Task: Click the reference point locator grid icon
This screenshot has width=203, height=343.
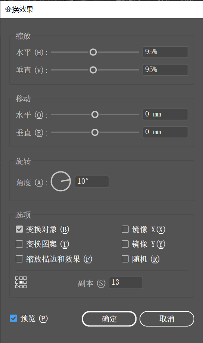Action: [x=21, y=282]
